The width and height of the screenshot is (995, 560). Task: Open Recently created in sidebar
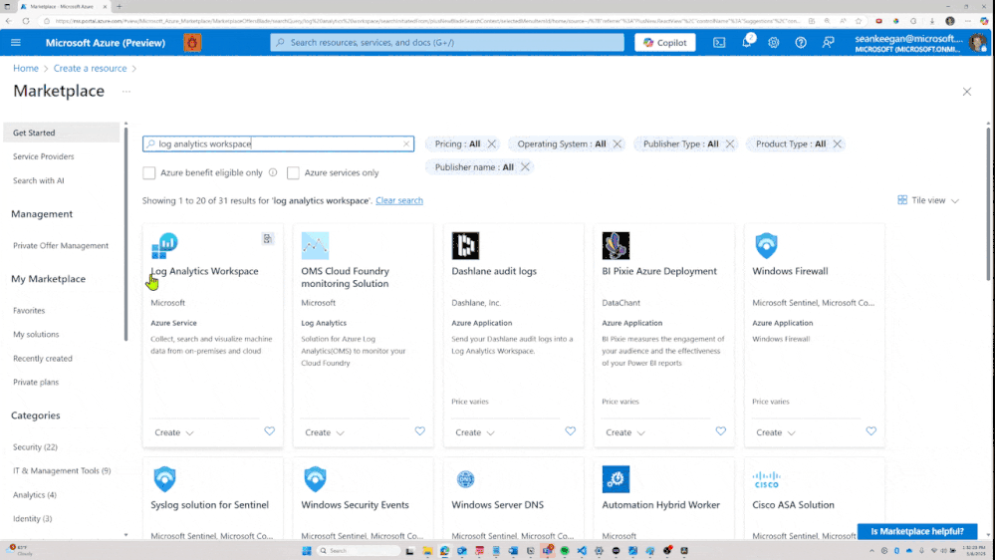(43, 359)
